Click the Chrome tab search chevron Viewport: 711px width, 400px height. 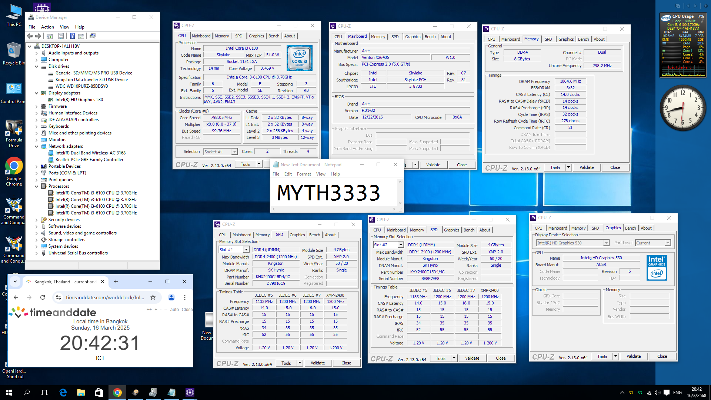[15, 282]
